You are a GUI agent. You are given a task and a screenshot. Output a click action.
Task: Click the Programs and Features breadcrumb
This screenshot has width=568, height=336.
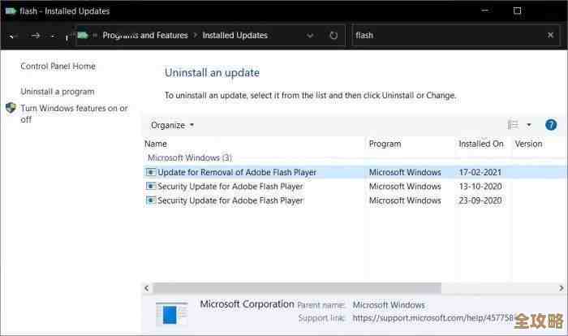[145, 35]
